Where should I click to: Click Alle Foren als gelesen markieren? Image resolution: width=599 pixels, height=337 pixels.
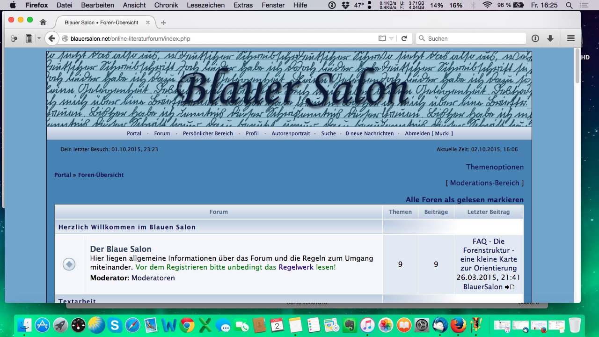[464, 200]
